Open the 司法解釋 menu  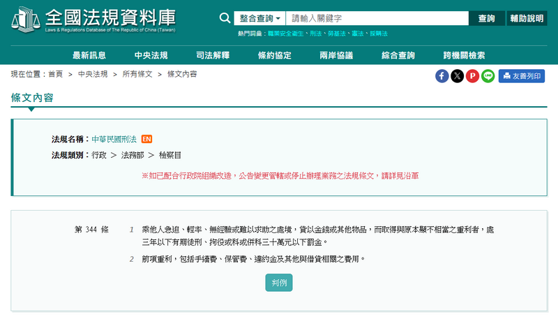pos(213,55)
